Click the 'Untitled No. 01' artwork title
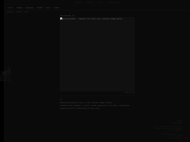The width and height of the screenshot is (190, 142). click(x=67, y=15)
